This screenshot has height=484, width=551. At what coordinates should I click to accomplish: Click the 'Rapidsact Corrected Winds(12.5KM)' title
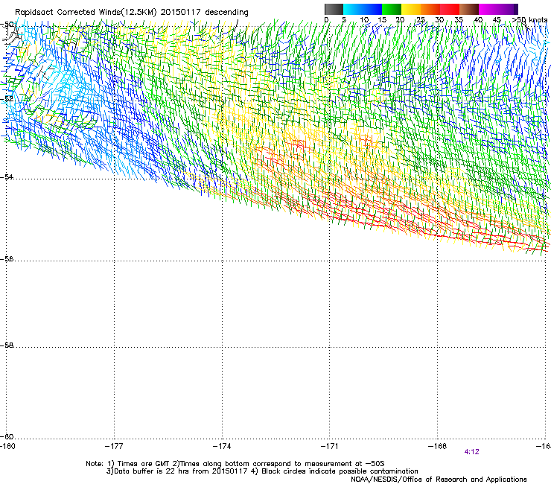coord(86,13)
